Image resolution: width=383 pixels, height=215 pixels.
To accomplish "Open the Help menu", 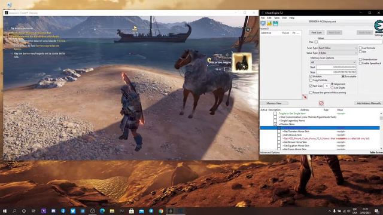I will pos(292,18).
